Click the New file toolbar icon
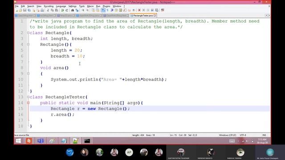 click(17, 10)
